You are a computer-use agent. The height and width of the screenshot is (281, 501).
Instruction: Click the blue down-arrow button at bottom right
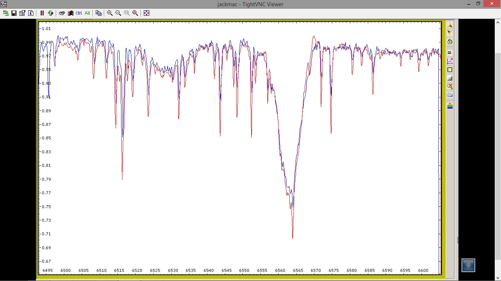(468, 265)
